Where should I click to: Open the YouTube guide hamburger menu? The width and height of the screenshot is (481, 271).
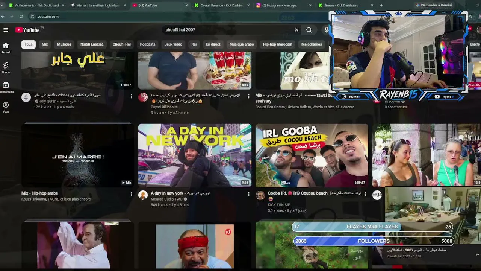tap(6, 30)
